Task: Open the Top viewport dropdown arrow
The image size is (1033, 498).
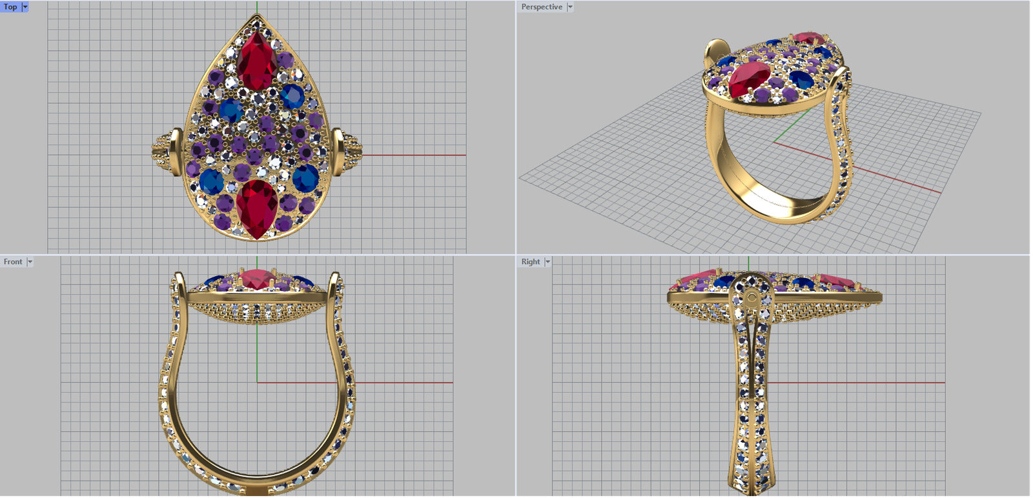Action: coord(25,7)
